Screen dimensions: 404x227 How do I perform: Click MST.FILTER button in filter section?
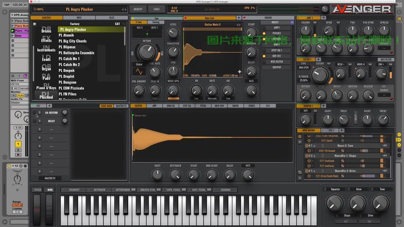(386, 59)
